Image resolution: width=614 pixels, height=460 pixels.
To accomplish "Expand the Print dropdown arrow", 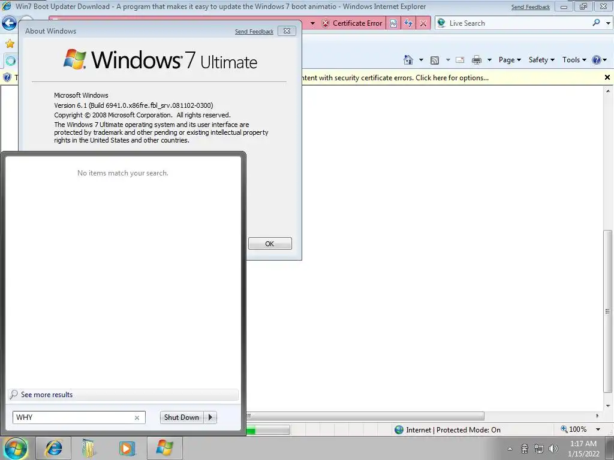I will (x=489, y=60).
